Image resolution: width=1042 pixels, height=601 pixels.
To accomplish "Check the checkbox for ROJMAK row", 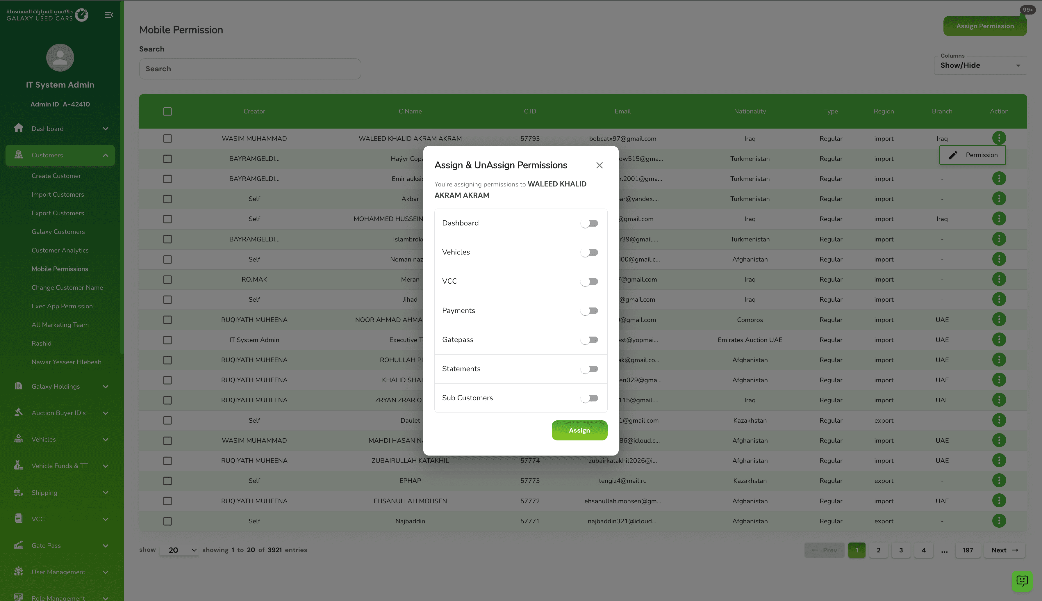I will 167,280.
